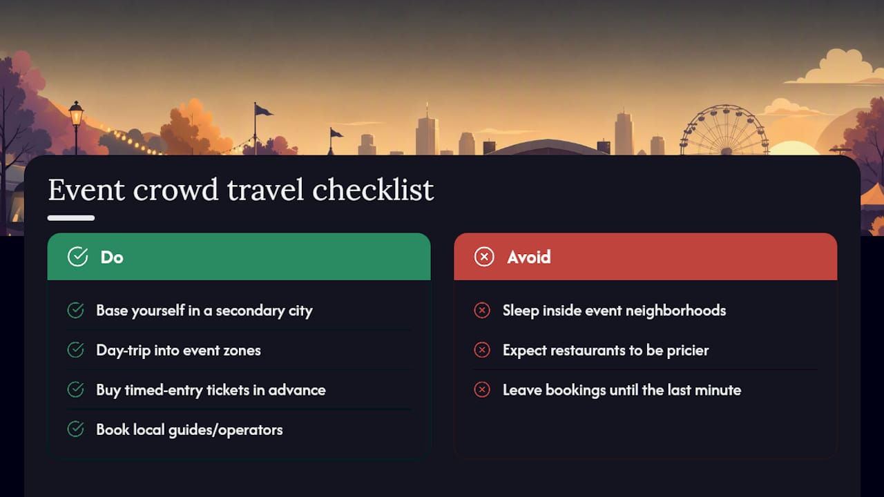The width and height of the screenshot is (884, 497).
Task: Select the red Avoid header bar
Action: click(646, 257)
